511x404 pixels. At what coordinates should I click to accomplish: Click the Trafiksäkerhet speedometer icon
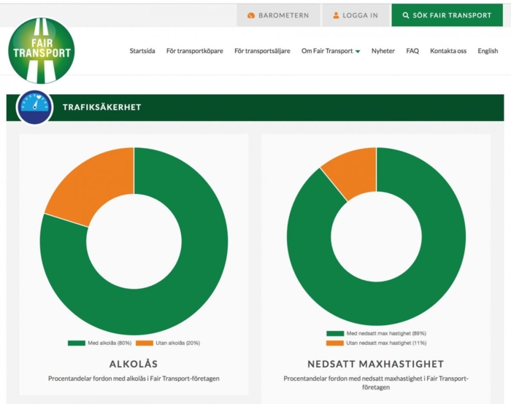(x=34, y=106)
